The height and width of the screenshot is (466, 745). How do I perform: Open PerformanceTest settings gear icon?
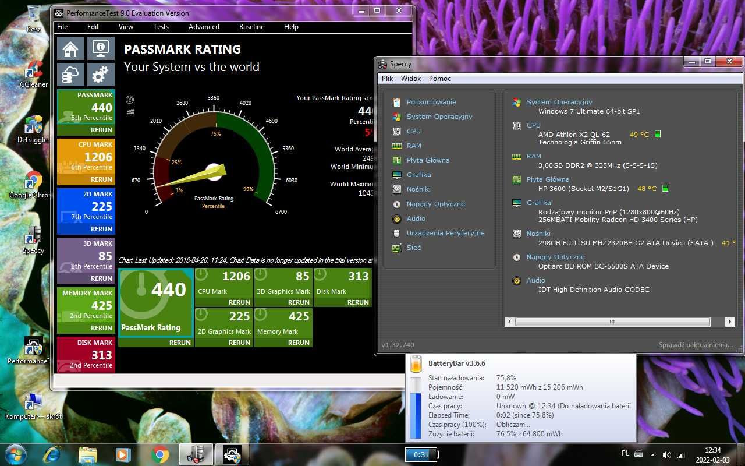tap(101, 75)
